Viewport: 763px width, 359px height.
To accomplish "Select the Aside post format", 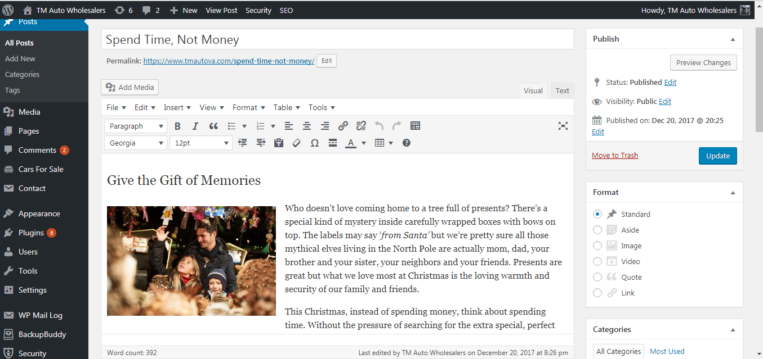I will pos(597,230).
